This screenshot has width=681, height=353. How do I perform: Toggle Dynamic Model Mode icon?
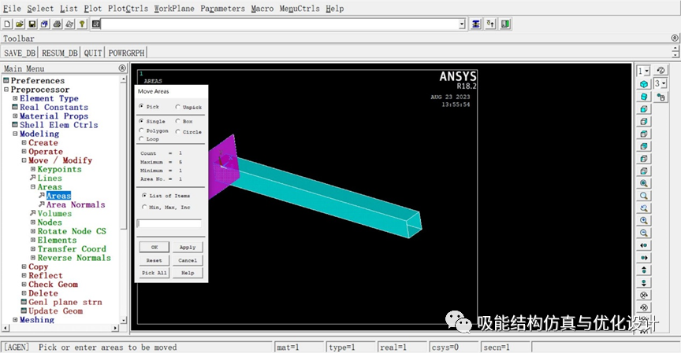(661, 97)
